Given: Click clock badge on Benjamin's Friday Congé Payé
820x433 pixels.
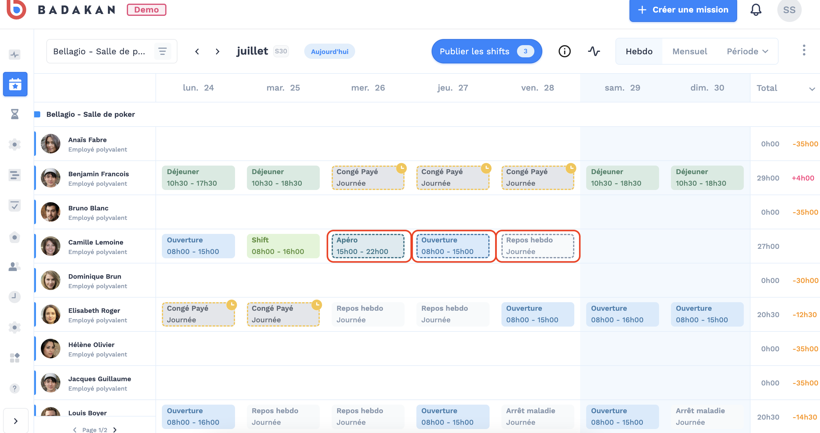Looking at the screenshot, I should point(571,168).
